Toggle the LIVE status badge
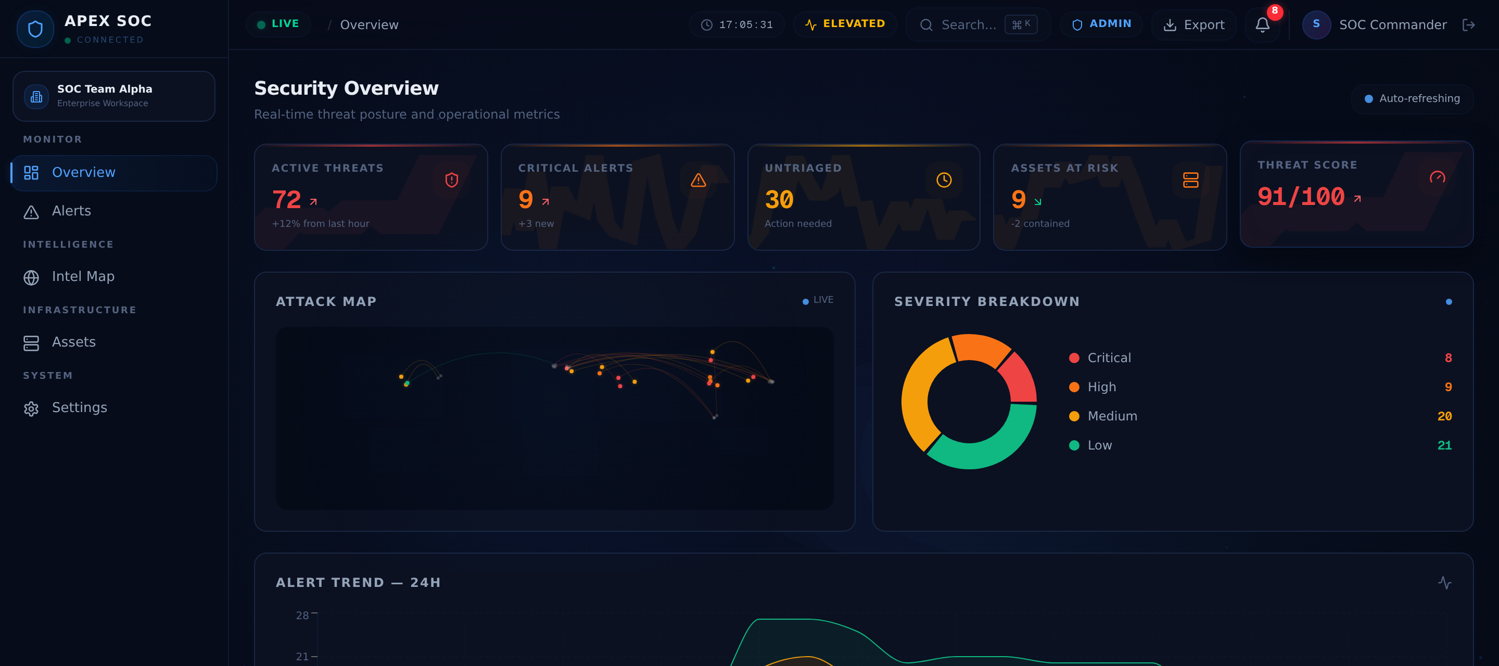1499x666 pixels. coord(278,24)
